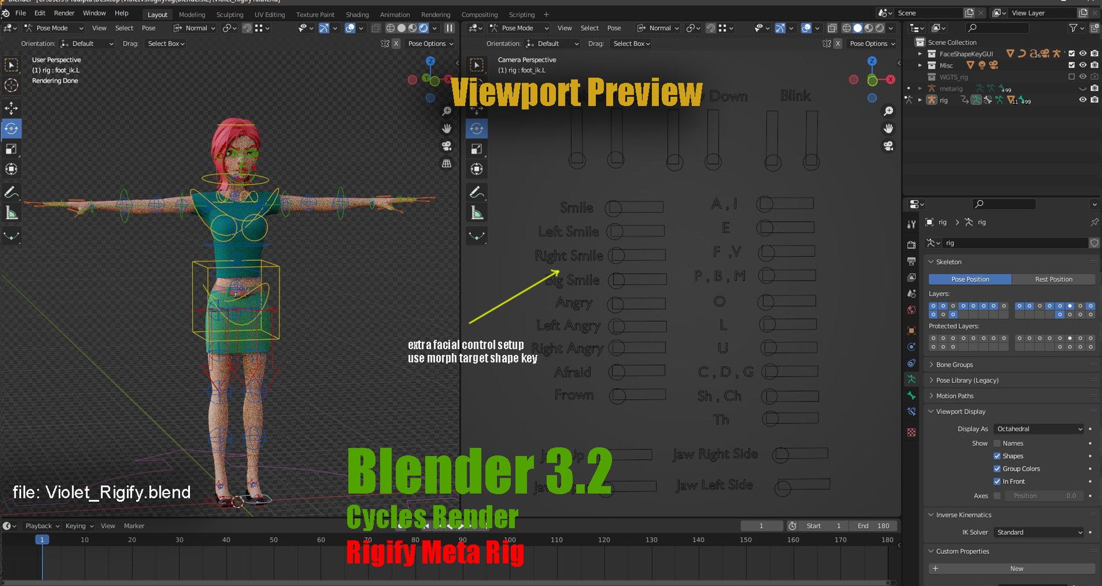Viewport: 1102px width, 586px height.
Task: Select the Move tool in left viewport
Action: [x=11, y=108]
